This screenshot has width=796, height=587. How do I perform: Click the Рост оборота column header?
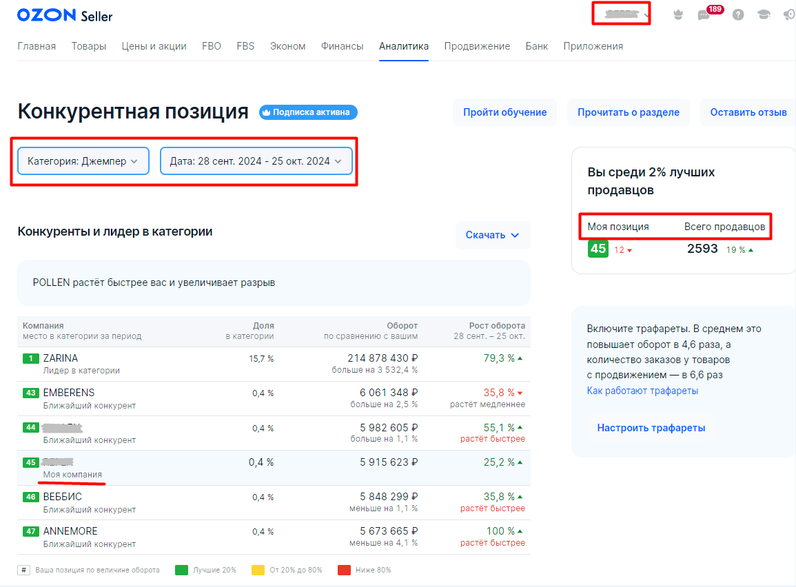(x=497, y=326)
